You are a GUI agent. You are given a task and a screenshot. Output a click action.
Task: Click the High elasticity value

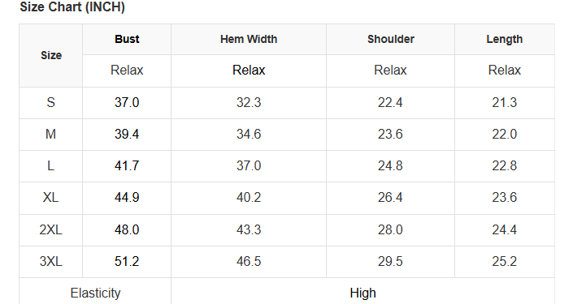(362, 293)
